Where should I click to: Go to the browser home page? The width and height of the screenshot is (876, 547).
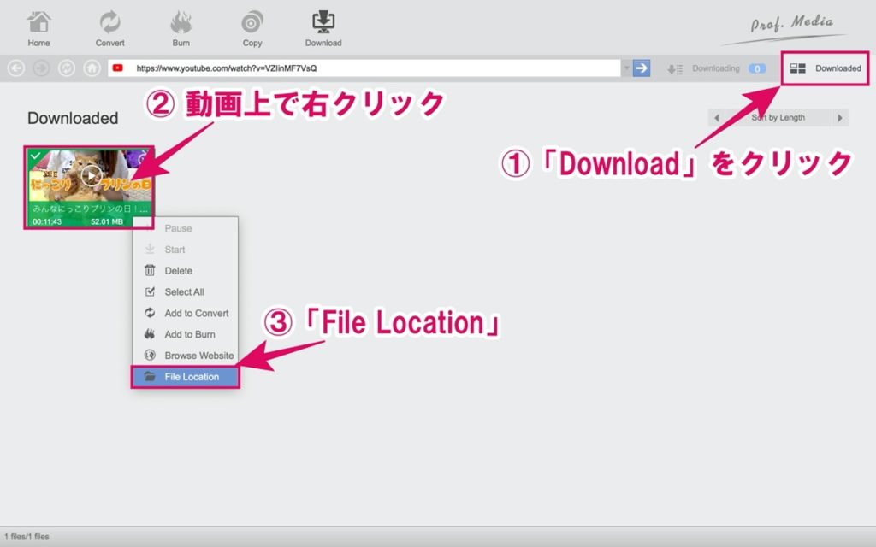tap(92, 68)
